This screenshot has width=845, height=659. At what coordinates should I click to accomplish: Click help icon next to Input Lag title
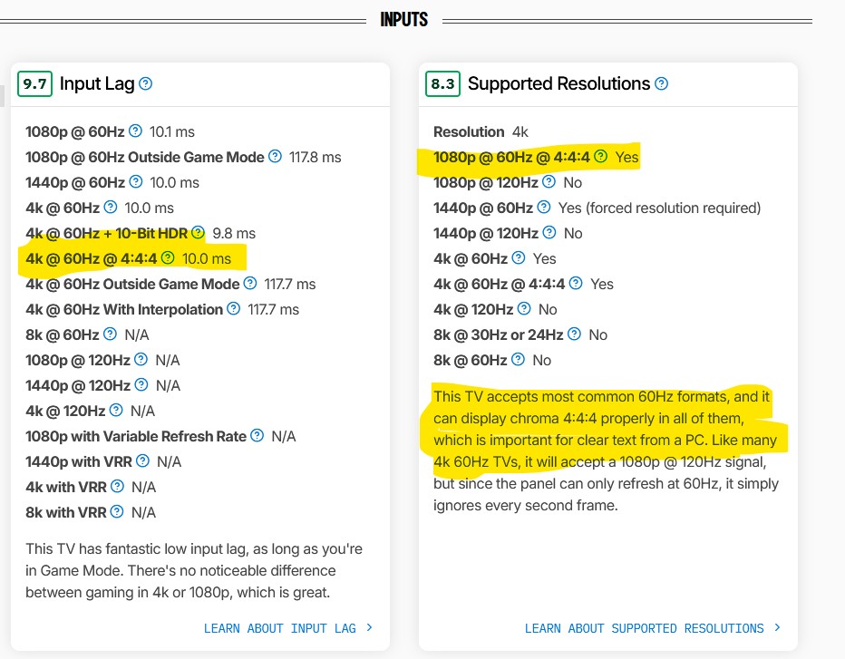(146, 83)
